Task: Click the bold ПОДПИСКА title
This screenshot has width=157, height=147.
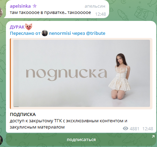Action: click(x=23, y=115)
